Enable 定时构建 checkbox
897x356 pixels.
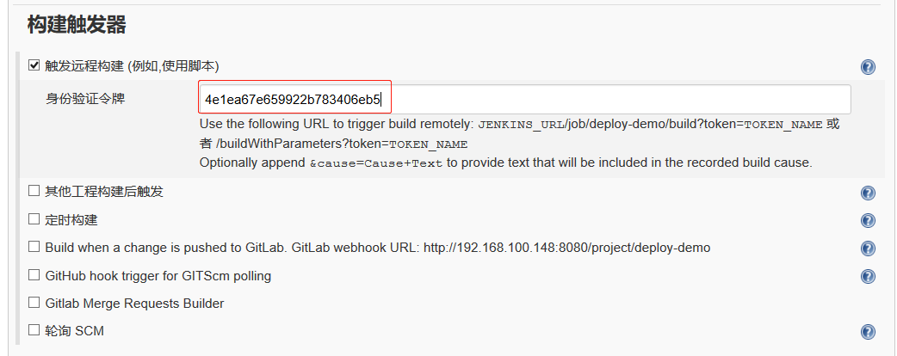coord(34,219)
